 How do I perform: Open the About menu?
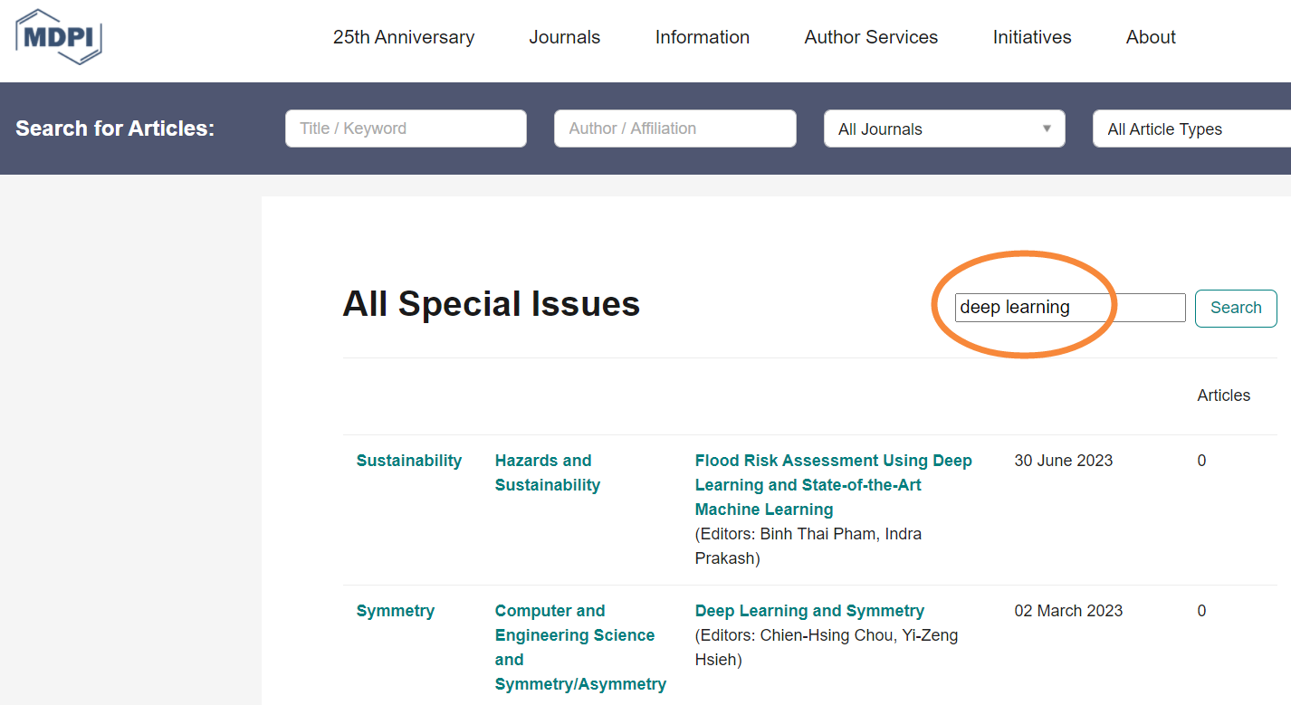click(1150, 37)
